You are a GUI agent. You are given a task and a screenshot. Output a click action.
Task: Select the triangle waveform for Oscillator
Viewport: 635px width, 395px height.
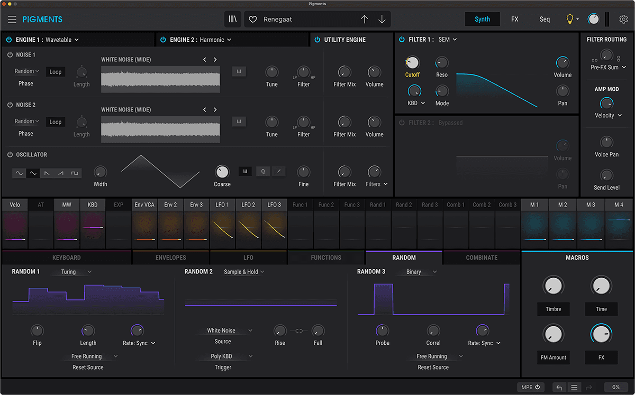33,173
